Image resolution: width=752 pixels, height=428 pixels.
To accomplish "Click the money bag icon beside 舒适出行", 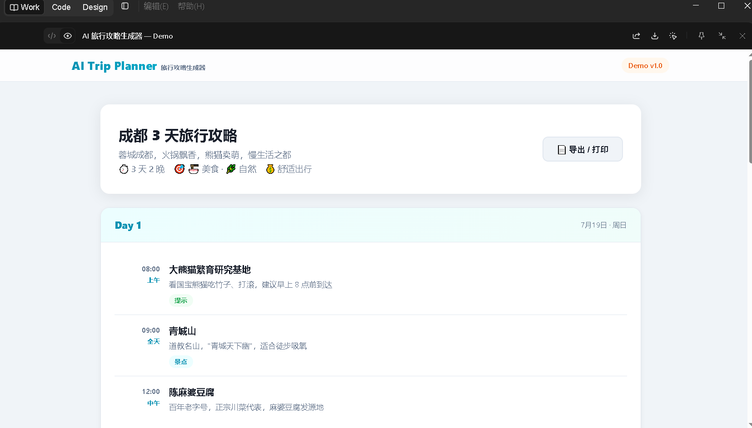I will (270, 169).
